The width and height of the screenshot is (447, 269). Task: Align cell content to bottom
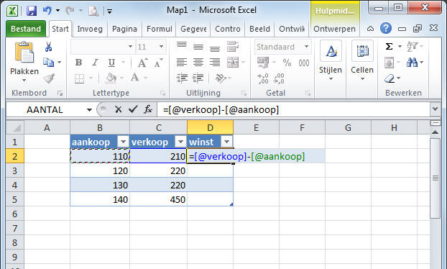[215, 49]
